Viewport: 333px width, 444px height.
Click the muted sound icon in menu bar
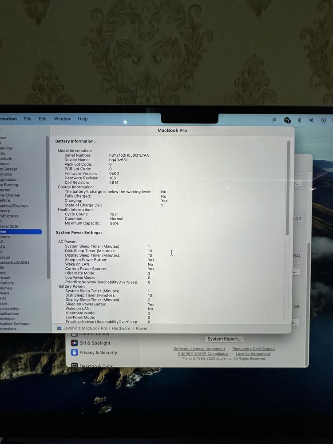click(x=311, y=120)
